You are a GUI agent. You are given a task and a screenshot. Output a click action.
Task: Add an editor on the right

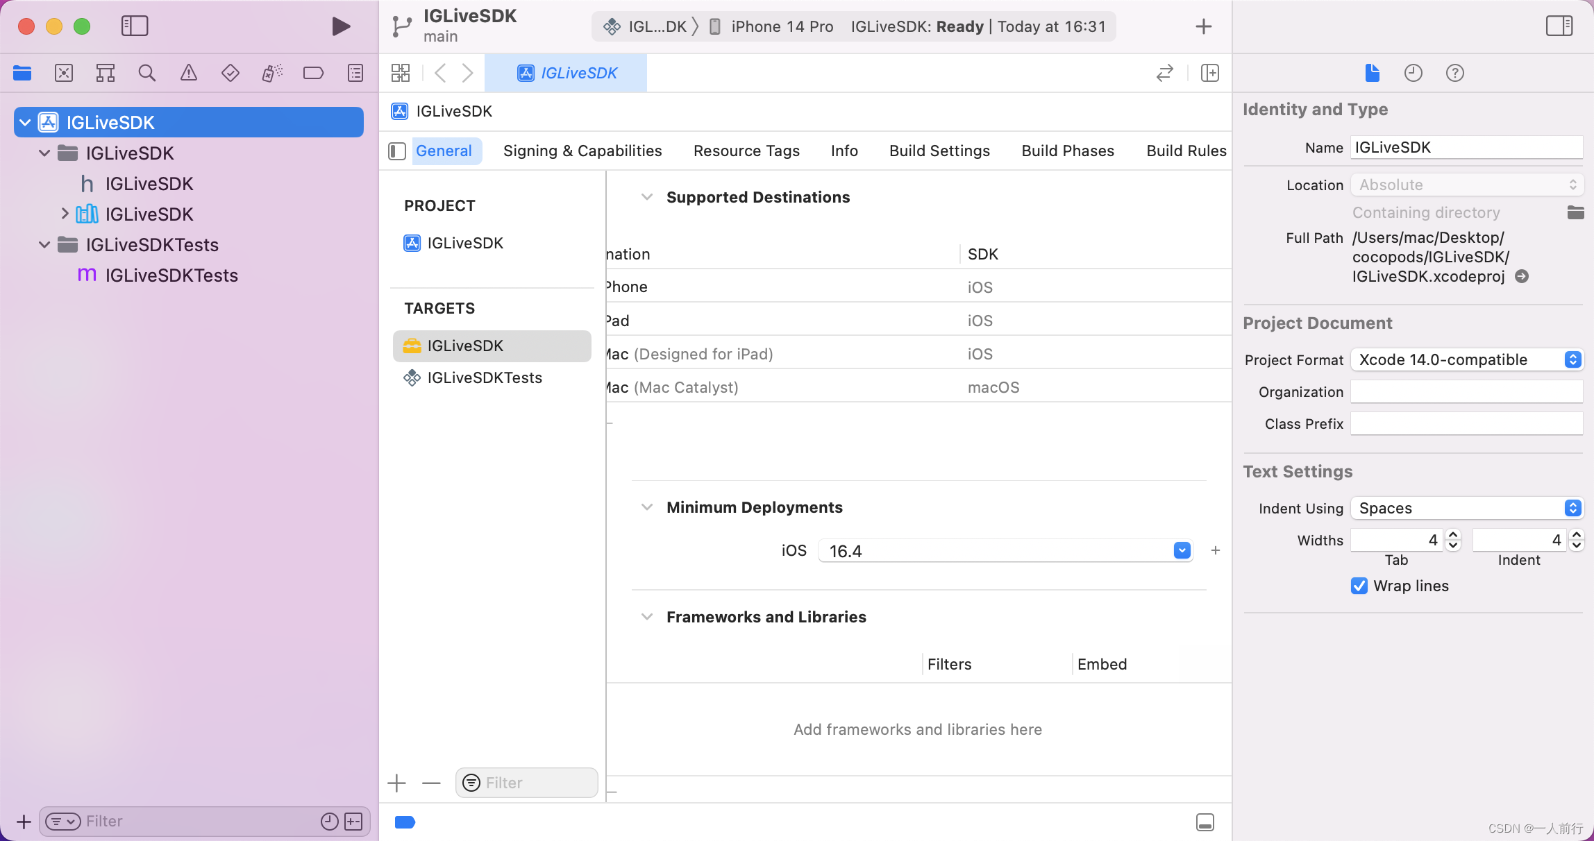pyautogui.click(x=1210, y=73)
